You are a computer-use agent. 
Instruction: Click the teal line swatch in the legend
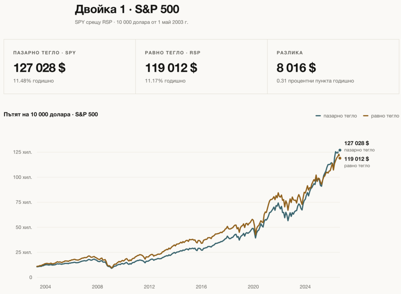click(318, 116)
